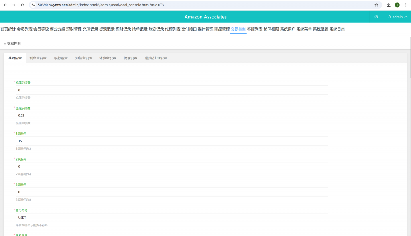Switch to the 银行设置 tab
Viewport: 411px width, 236px height.
61,58
